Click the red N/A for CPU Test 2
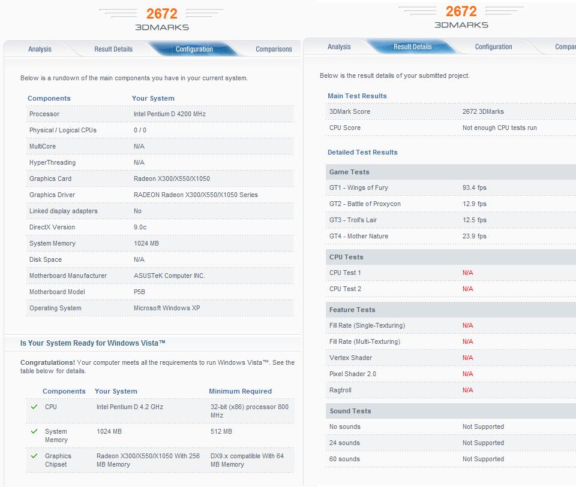The height and width of the screenshot is (487, 576). 467,289
